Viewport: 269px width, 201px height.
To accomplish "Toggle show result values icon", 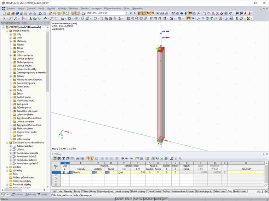I will click(152, 13).
